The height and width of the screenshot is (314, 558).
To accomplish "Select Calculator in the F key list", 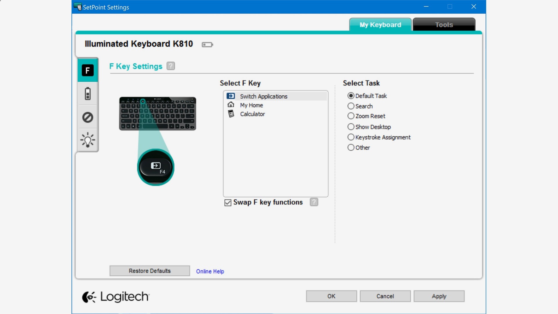I will click(x=252, y=114).
